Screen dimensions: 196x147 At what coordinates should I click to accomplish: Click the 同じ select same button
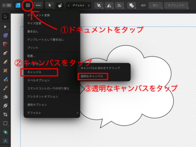[x=155, y=5]
